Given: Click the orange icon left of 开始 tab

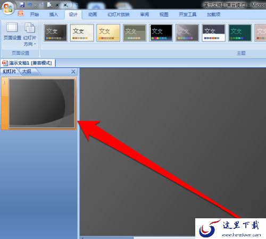Looking at the screenshot, I should 21,14.
